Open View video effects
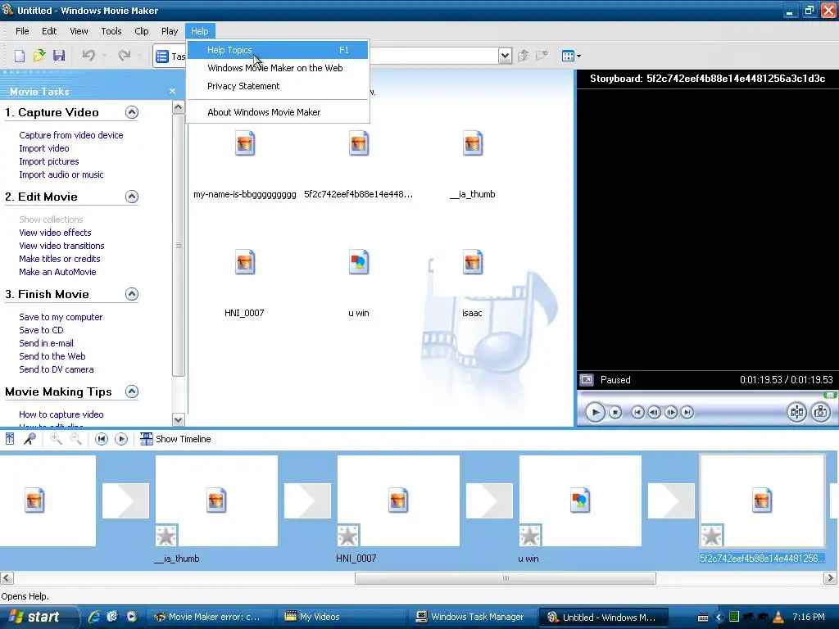839x629 pixels. [55, 233]
